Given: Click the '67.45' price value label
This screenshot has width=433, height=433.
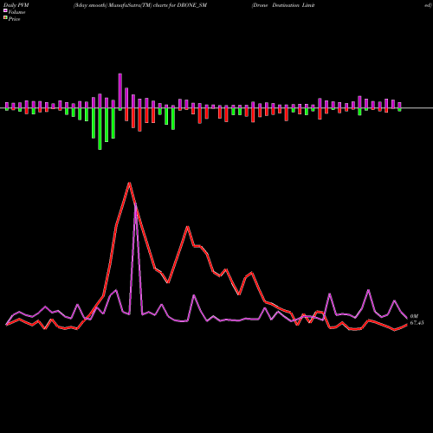Looking at the screenshot, I should click(x=417, y=323).
